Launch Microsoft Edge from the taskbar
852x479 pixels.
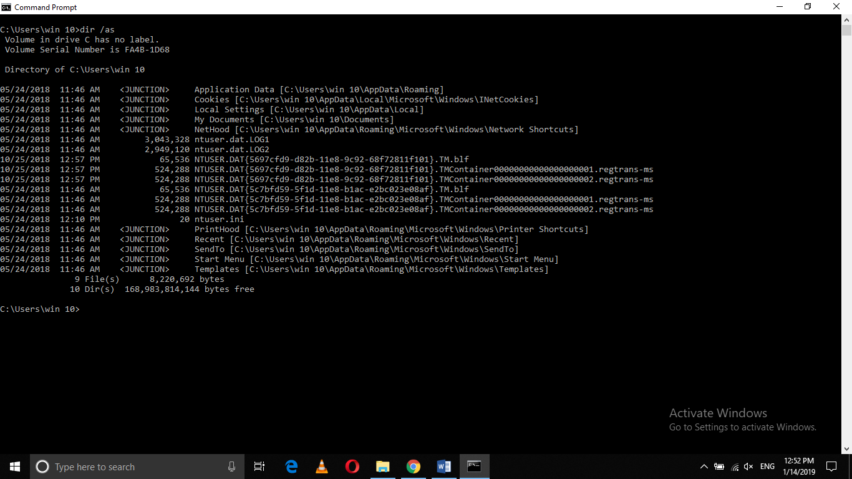coord(291,466)
